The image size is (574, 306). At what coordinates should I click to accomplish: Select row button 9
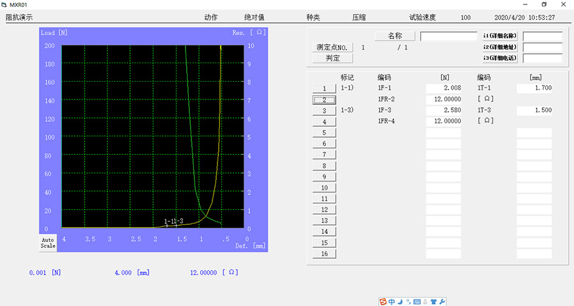coord(325,177)
